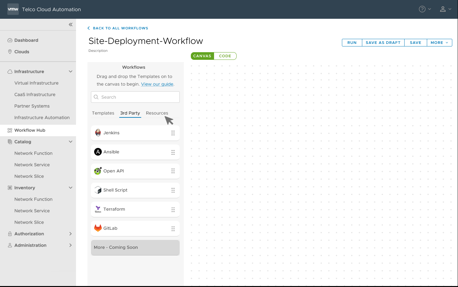
Task: Switch to Code view
Action: (225, 56)
